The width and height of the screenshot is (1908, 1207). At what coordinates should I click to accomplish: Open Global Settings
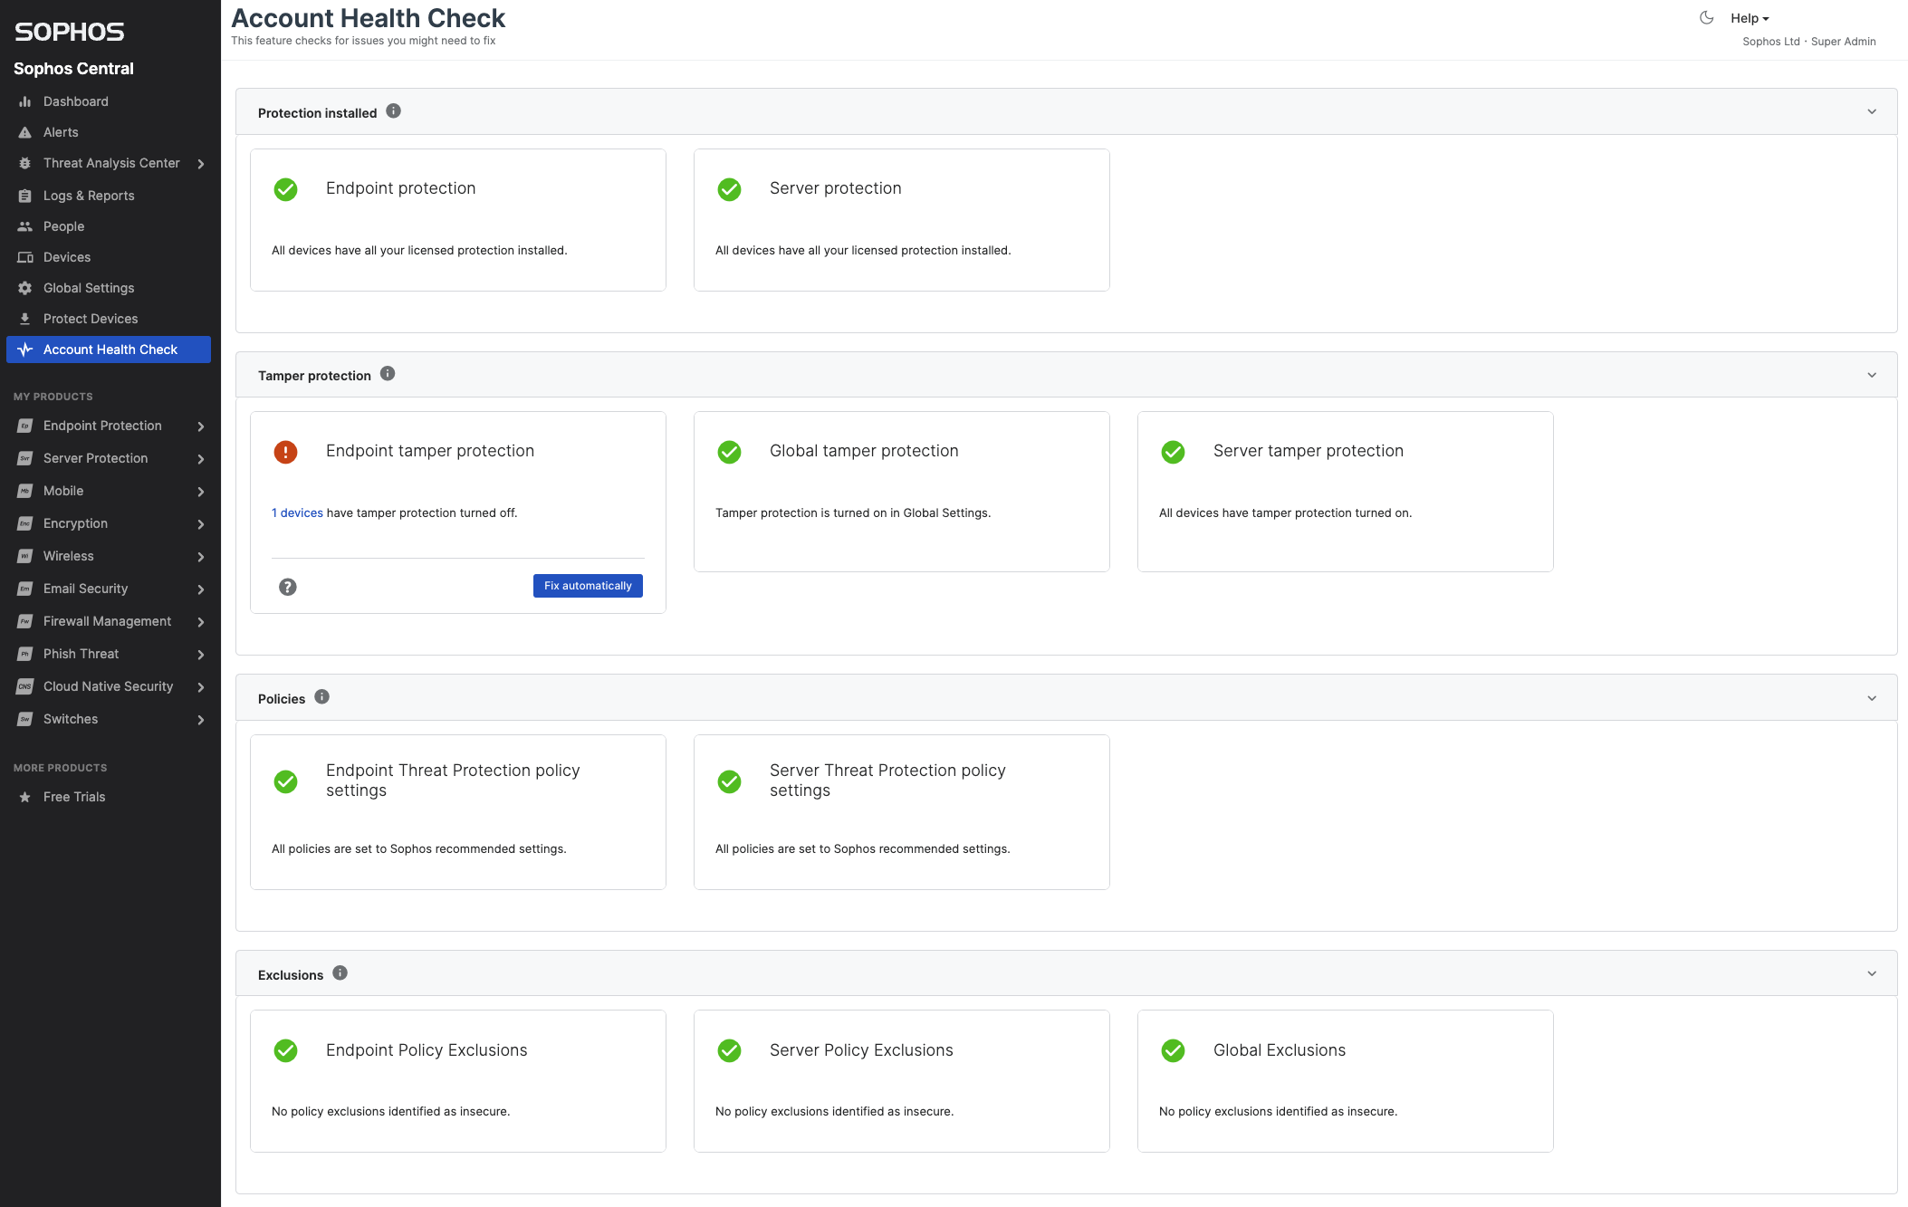click(89, 288)
